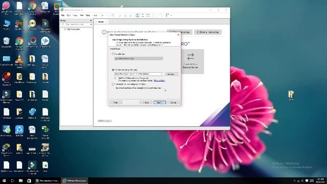
Task: Open the File menu in VMware
Action: point(63,15)
